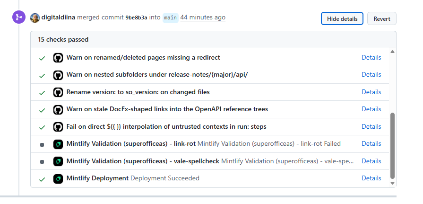Click GitHub icon next to redirect warning check
The width and height of the screenshot is (423, 204).
coord(58,58)
